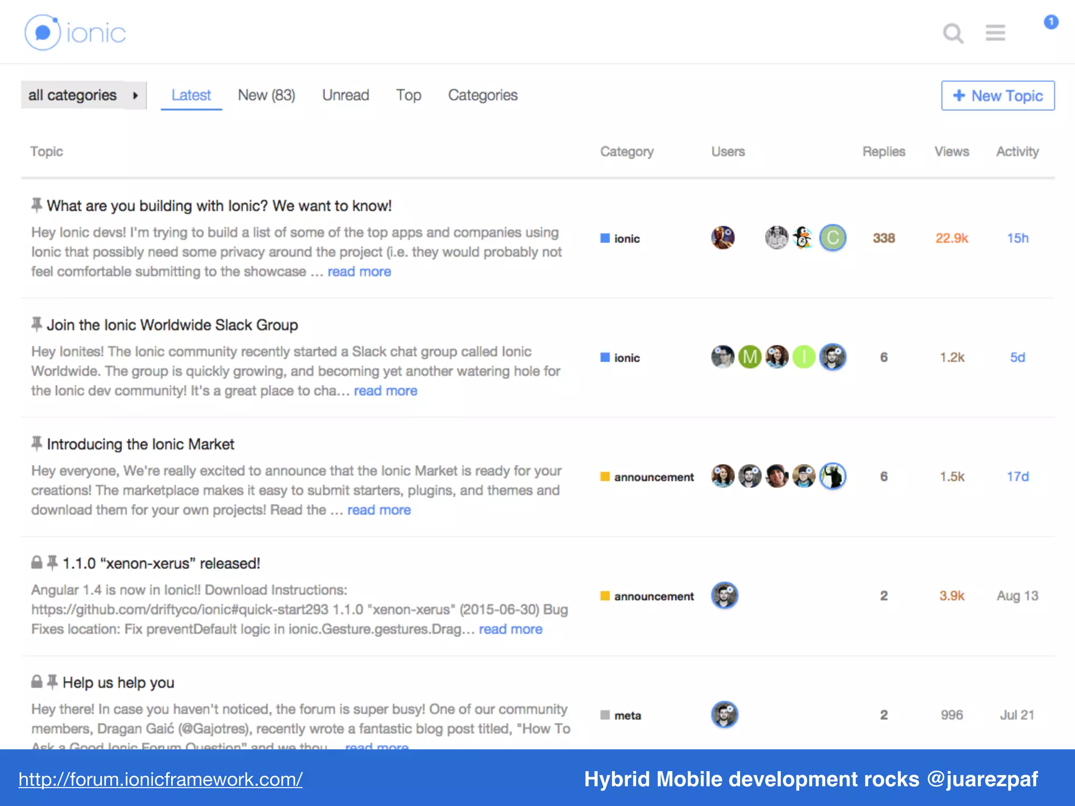Screen dimensions: 1075x806
Task: Click the notification badge showing 1
Action: point(1051,22)
